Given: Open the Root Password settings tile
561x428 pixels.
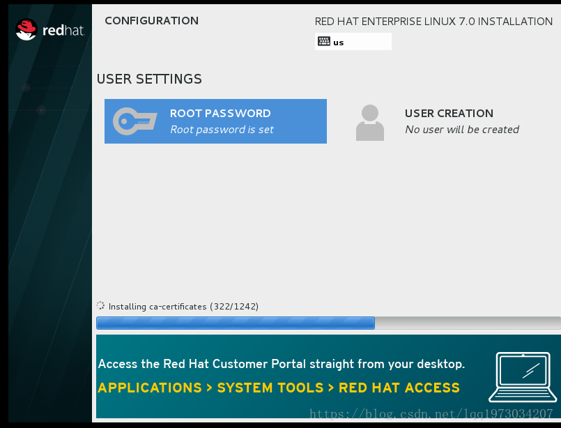Looking at the screenshot, I should [x=215, y=121].
